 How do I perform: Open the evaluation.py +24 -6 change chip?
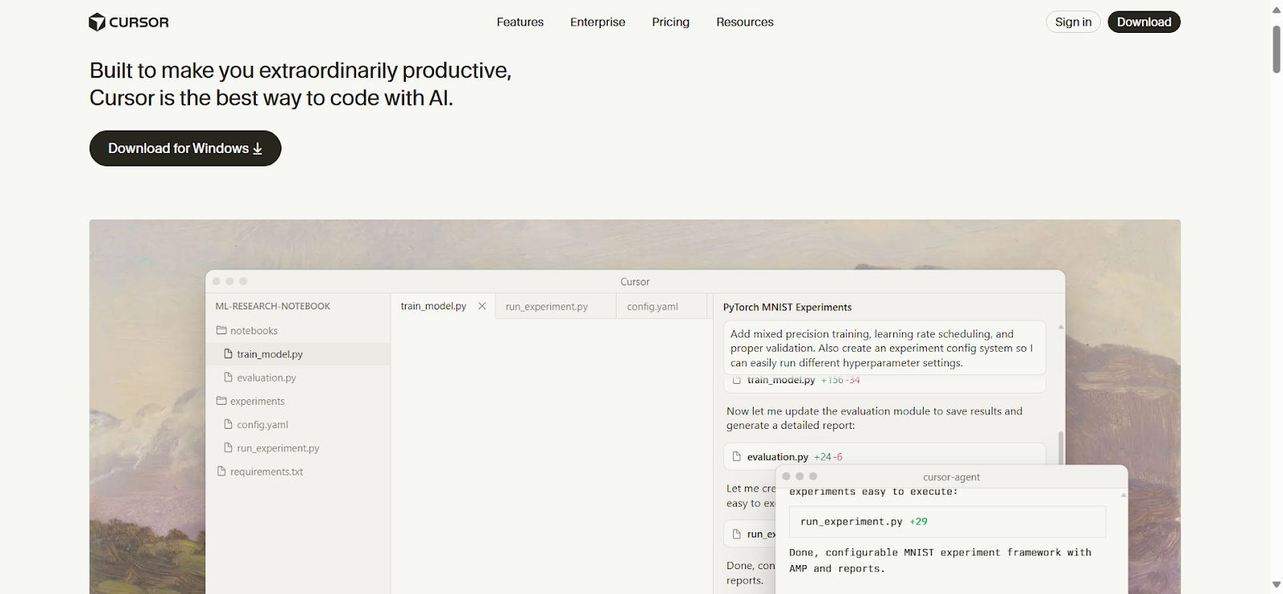click(884, 455)
